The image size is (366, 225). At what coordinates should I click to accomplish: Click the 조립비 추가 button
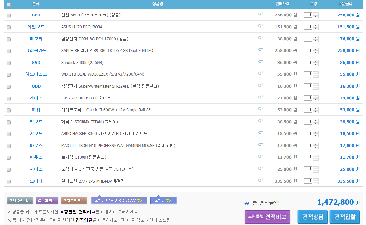pyautogui.click(x=164, y=200)
